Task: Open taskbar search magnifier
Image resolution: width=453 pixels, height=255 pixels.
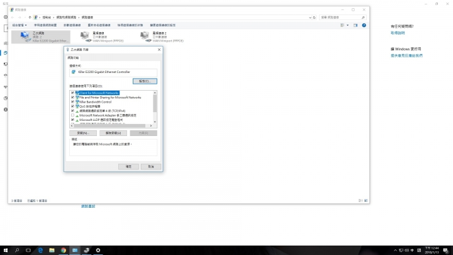Action: 17,250
